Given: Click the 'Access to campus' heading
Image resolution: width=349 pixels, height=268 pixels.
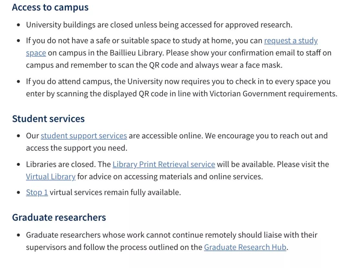Looking at the screenshot, I should point(50,7).
